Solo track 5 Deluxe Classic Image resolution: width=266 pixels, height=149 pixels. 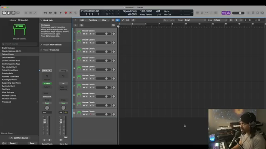coord(87,70)
